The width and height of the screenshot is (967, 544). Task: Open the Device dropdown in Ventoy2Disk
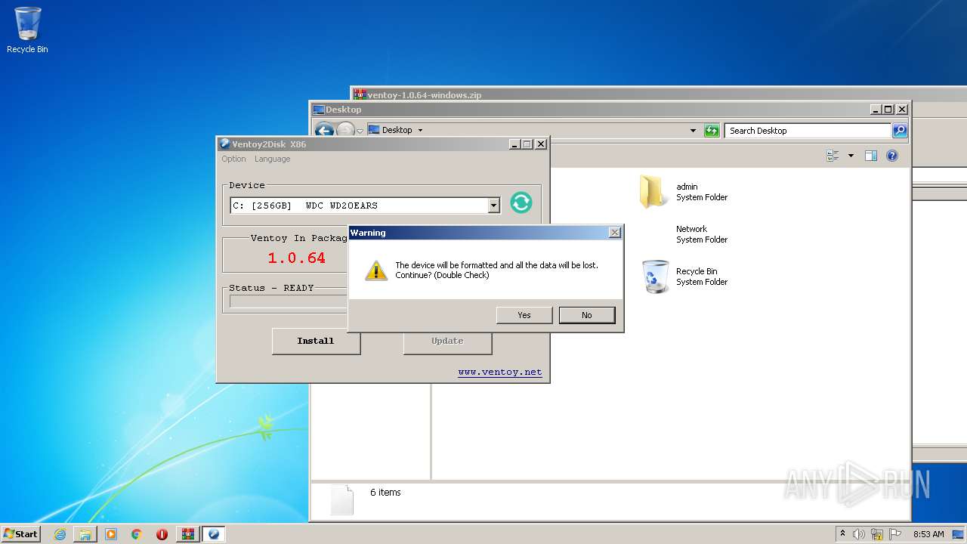(x=493, y=206)
